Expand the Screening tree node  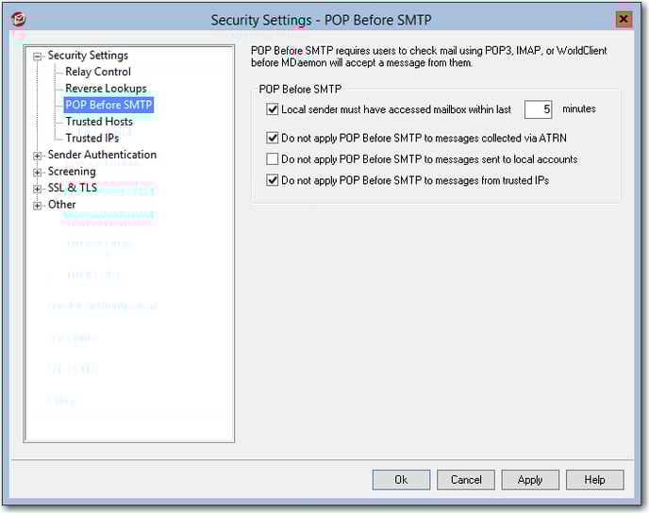coord(37,173)
